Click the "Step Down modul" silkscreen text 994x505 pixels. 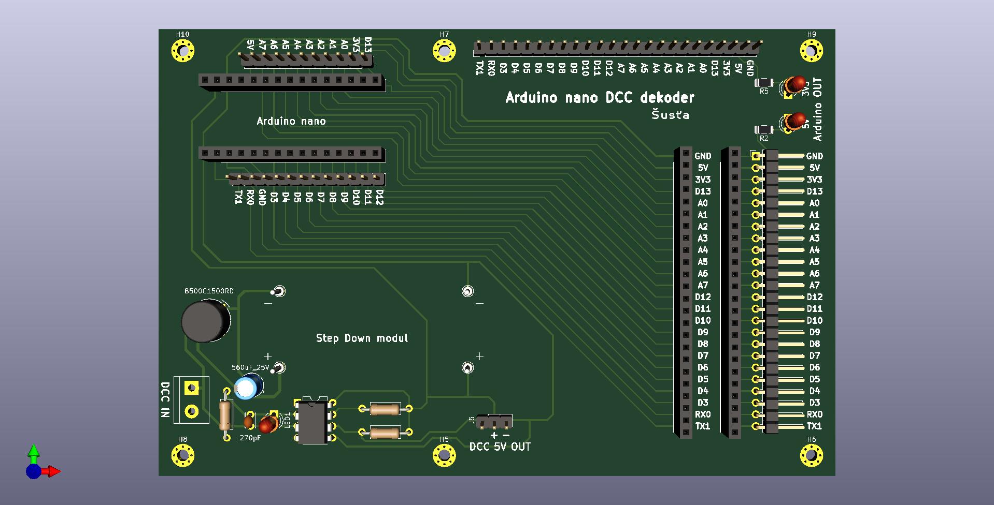(x=362, y=338)
